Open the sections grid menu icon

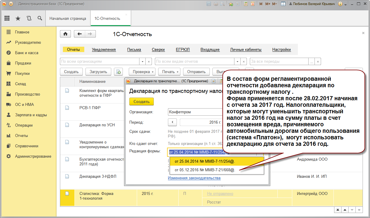tap(7, 18)
